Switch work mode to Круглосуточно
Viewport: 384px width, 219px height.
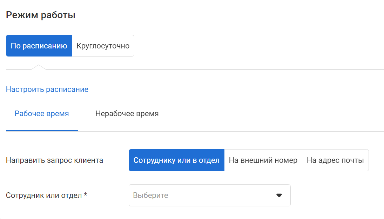coord(103,46)
